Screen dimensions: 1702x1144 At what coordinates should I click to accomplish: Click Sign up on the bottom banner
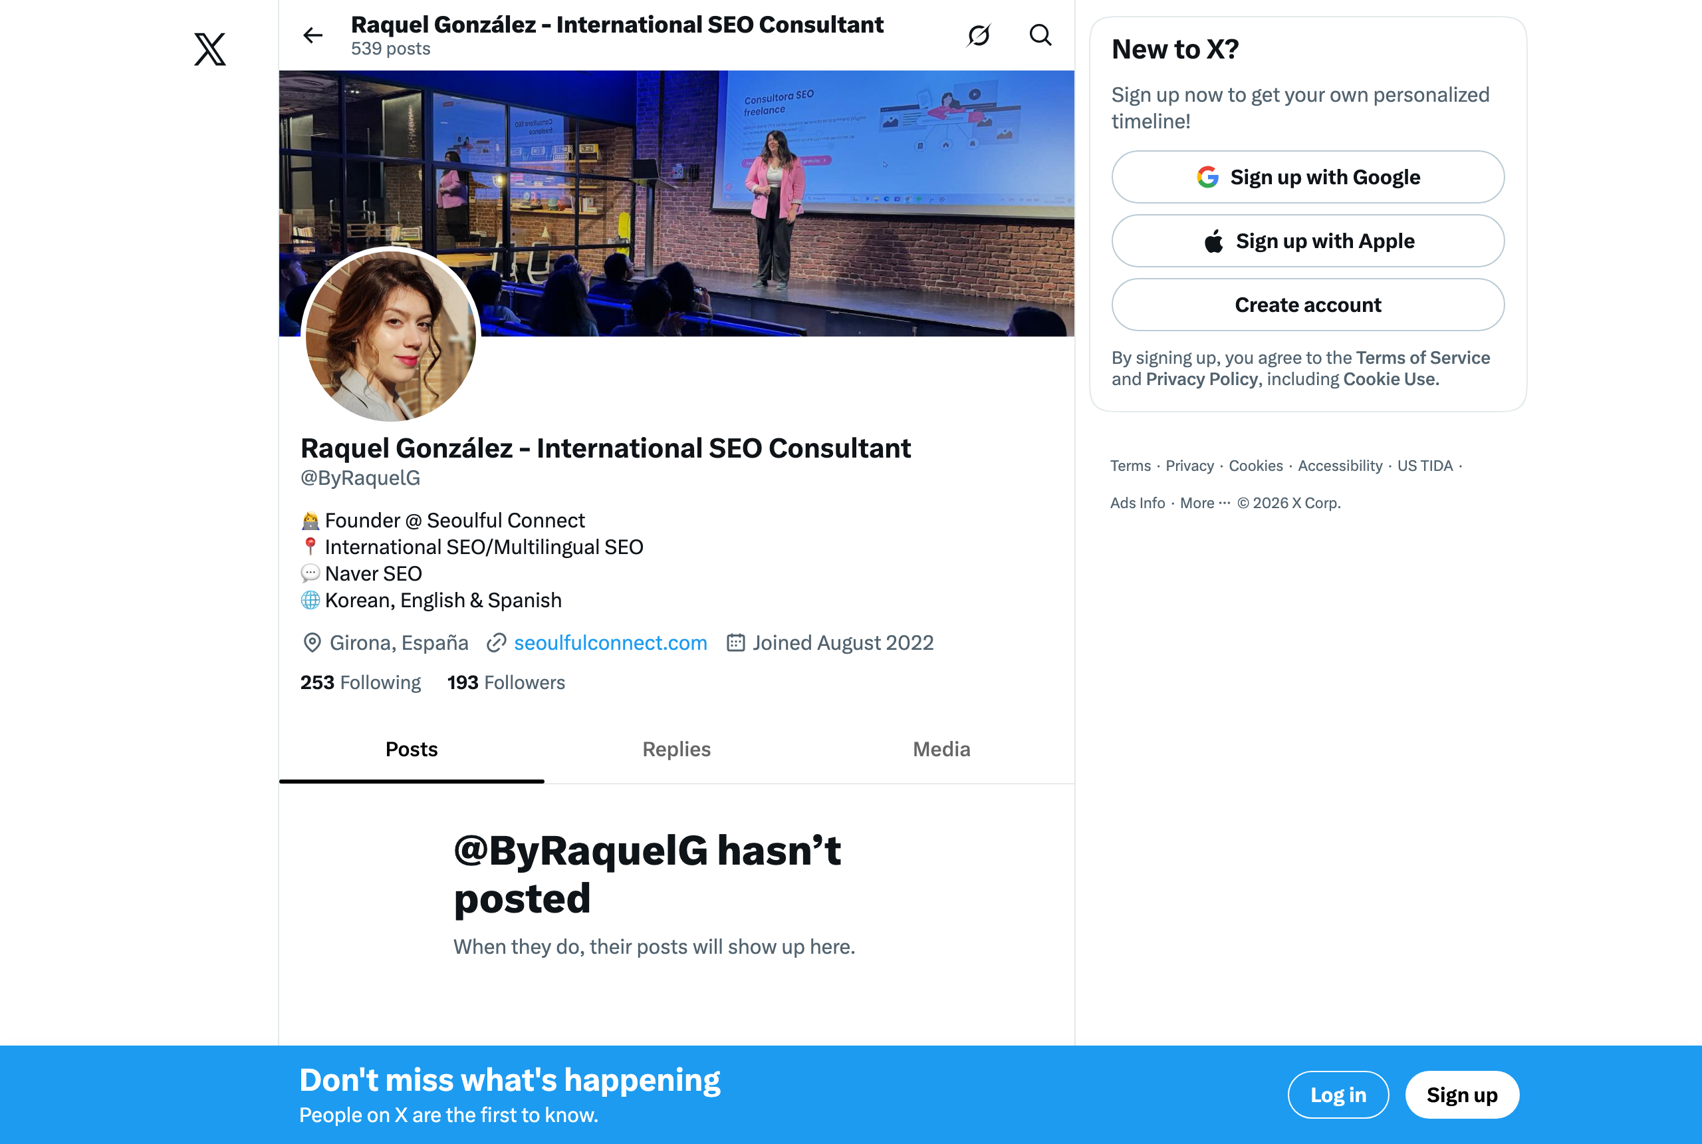[x=1462, y=1094]
